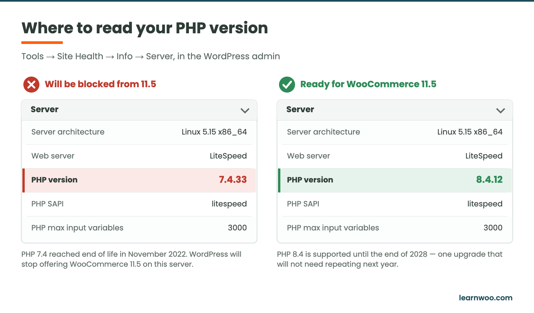The image size is (534, 313).
Task: Collapse the Server panel under ready heading
Action: click(501, 111)
